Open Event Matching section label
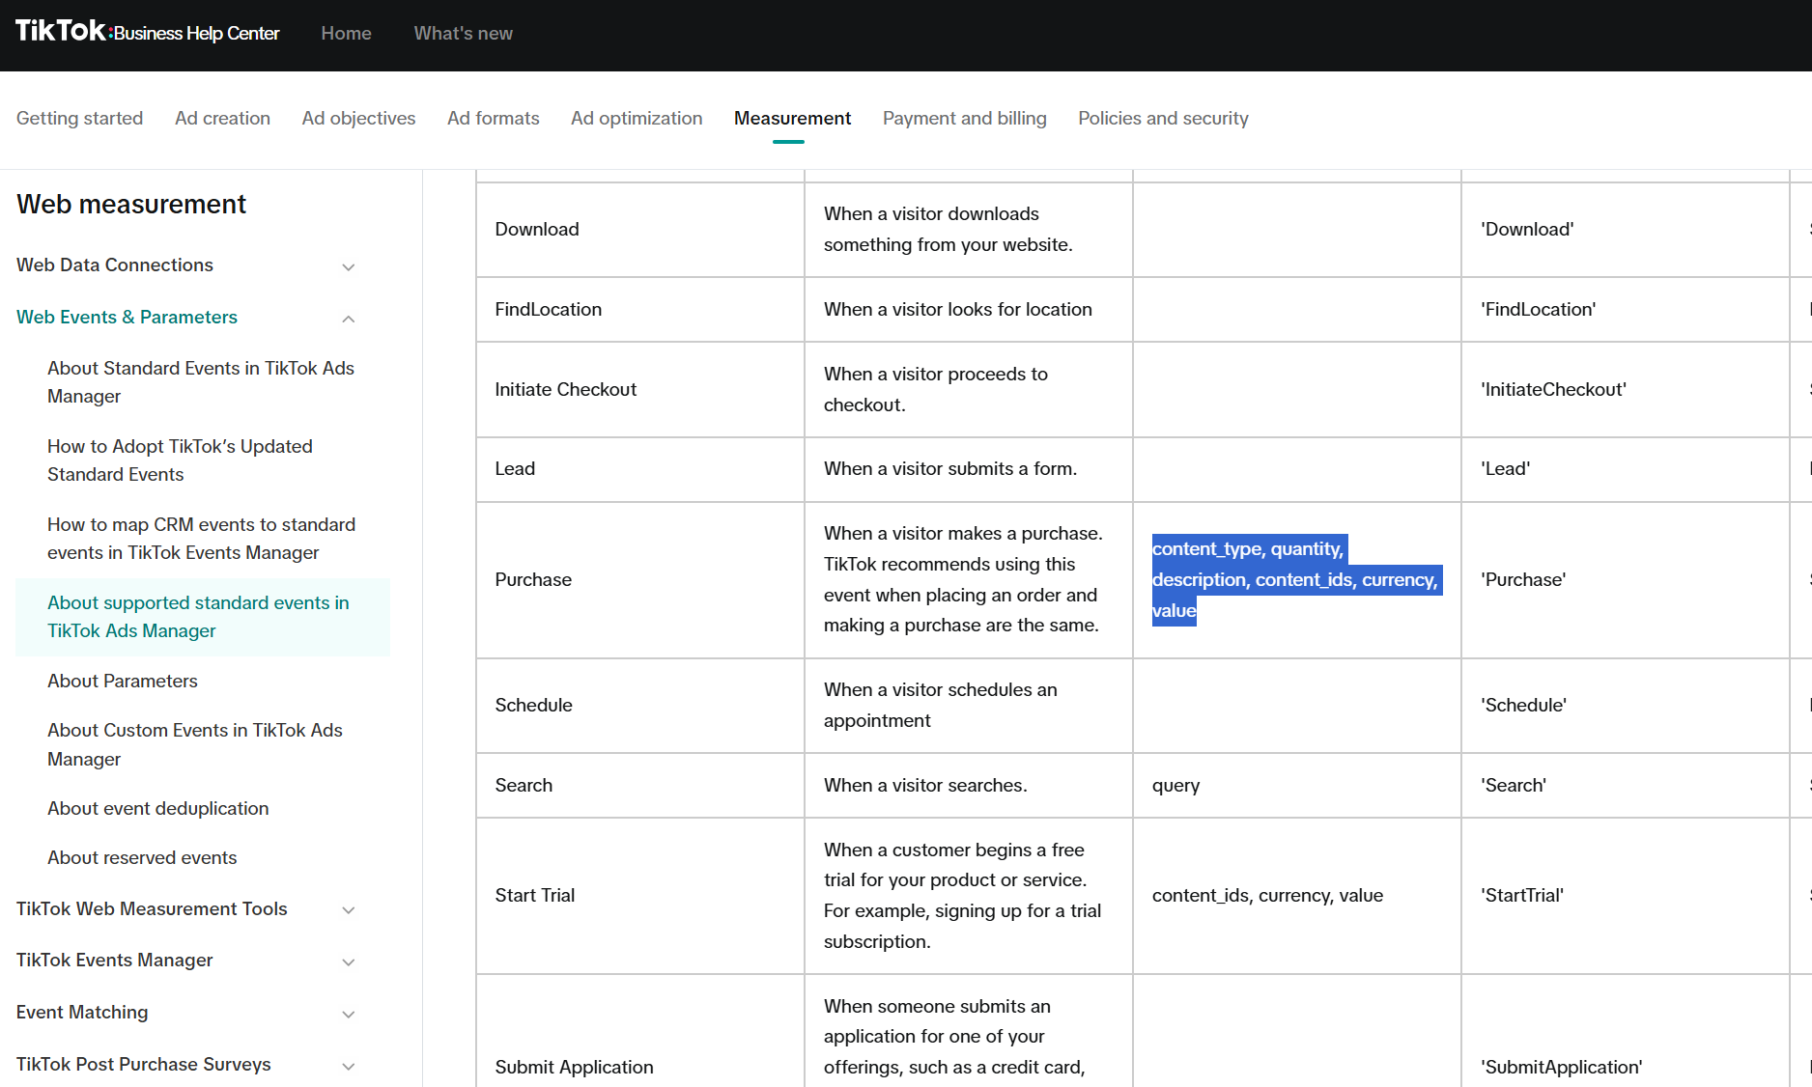The width and height of the screenshot is (1812, 1087). 82,1012
